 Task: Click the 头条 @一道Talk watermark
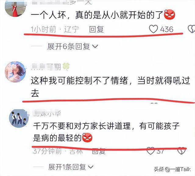[172, 169]
